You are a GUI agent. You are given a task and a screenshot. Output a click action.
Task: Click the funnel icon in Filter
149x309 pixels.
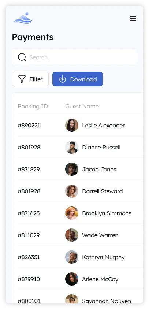tap(22, 79)
